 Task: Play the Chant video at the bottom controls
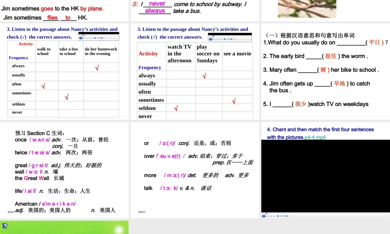pyautogui.click(x=264, y=216)
